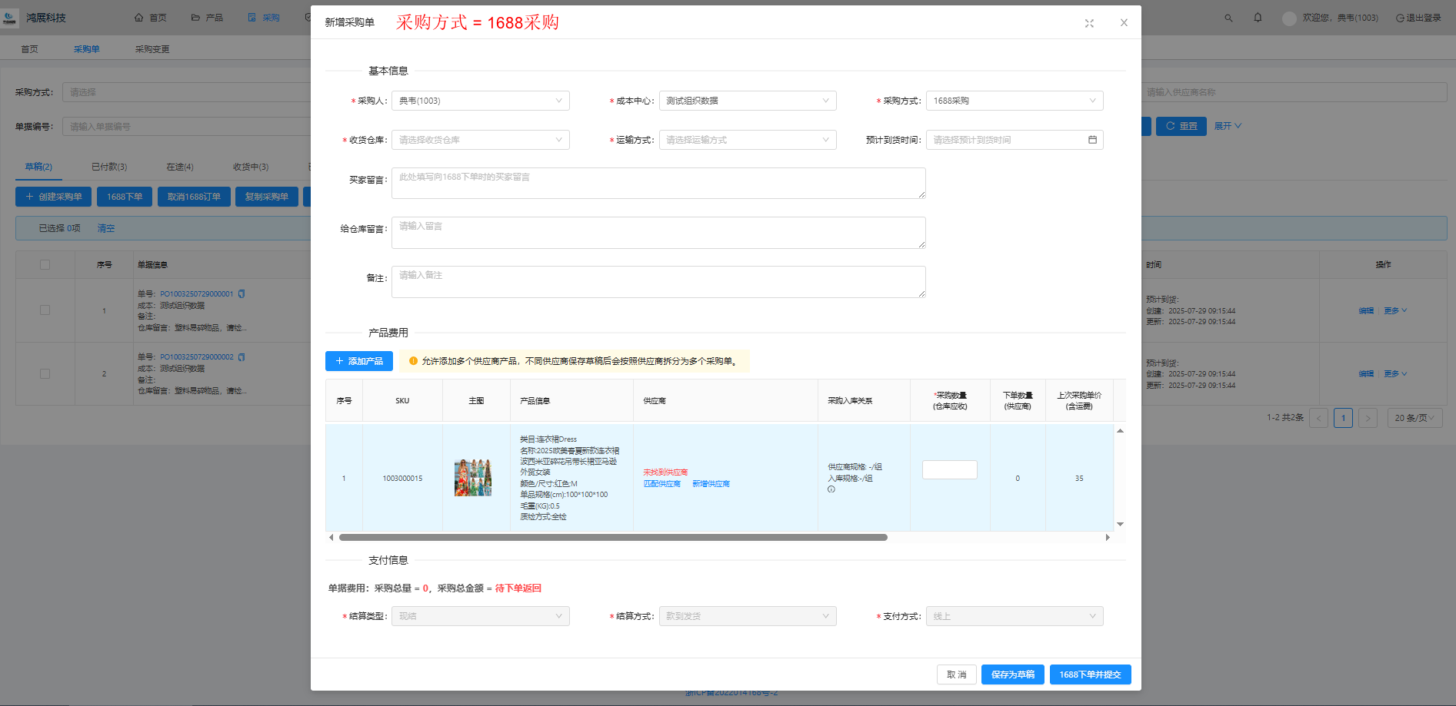Click the 匹配供应商 link

[661, 484]
